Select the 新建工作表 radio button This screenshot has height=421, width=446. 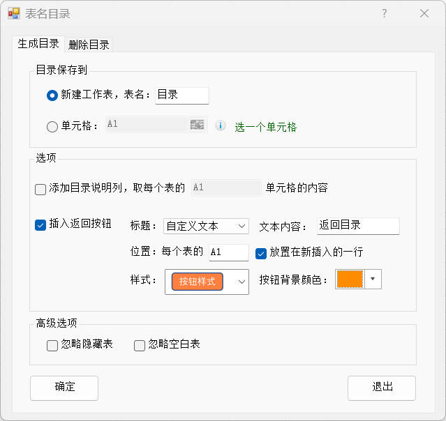[x=52, y=95]
